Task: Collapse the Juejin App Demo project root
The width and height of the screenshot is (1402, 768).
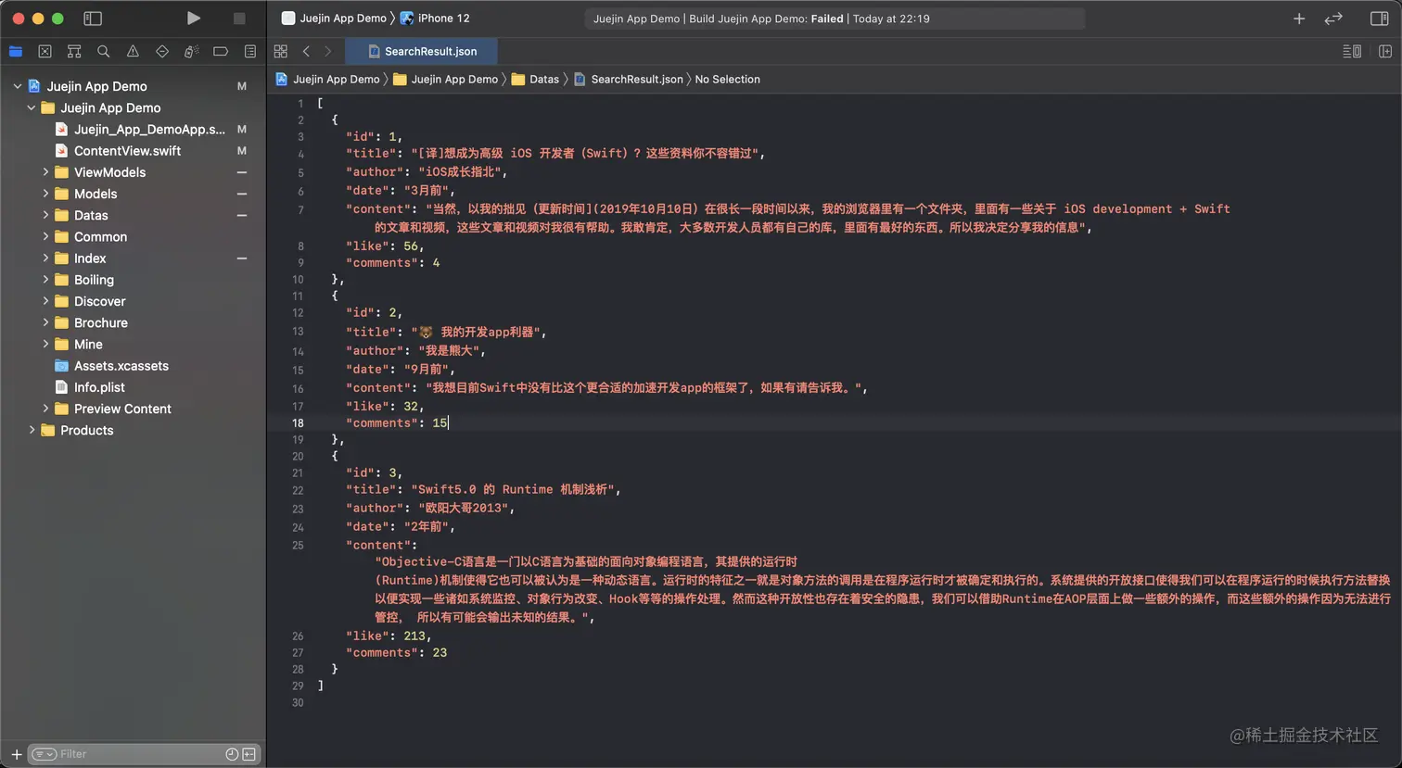Action: [x=17, y=86]
